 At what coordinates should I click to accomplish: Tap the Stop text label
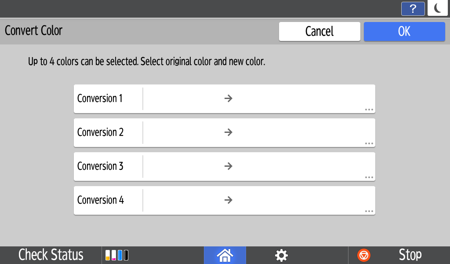pos(410,255)
